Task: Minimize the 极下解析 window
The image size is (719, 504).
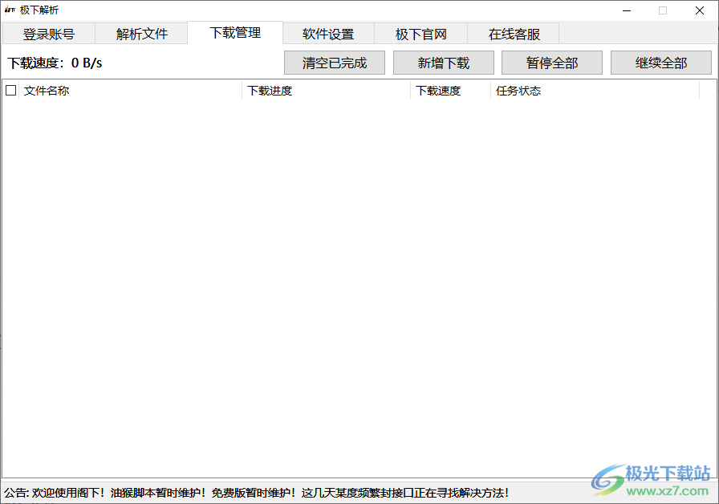Action: pos(627,10)
